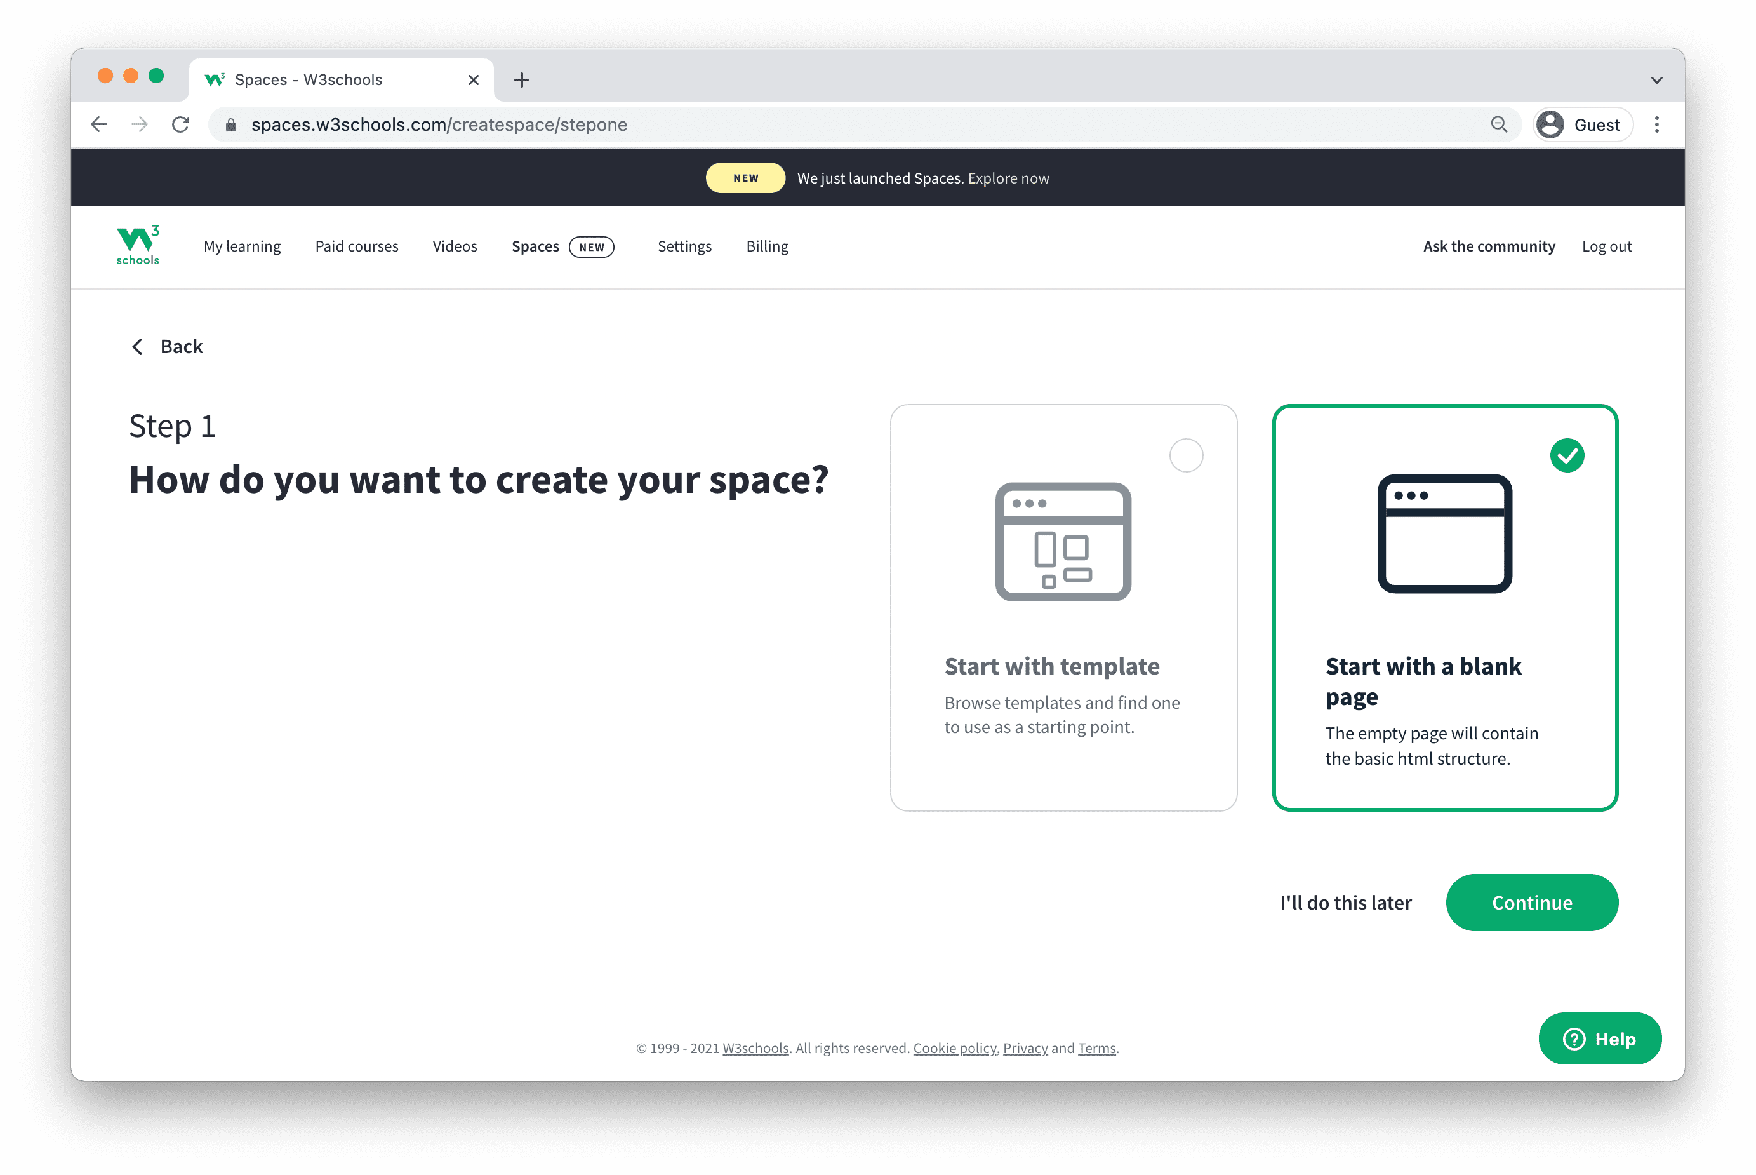Screen dimensions: 1756x1175
Task: Go to the Billing page
Action: point(767,246)
